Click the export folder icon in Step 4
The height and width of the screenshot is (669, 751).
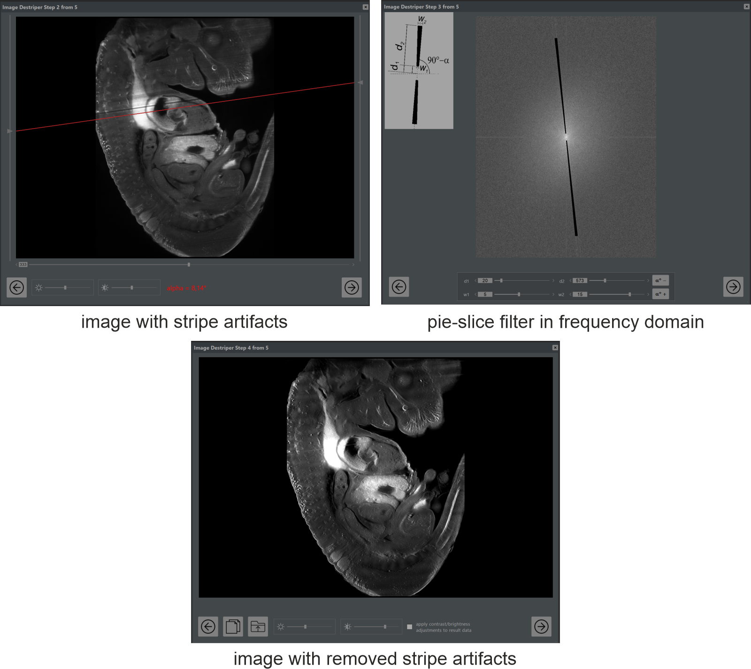pyautogui.click(x=258, y=626)
